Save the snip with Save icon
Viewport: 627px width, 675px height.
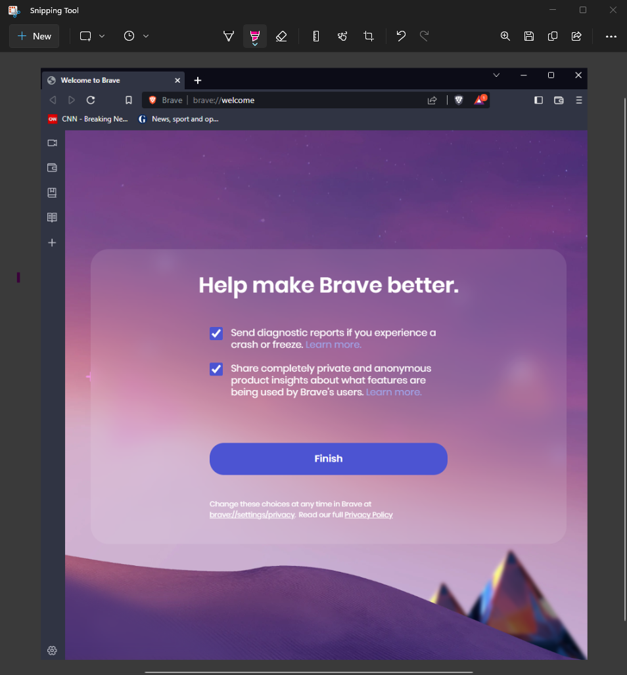(529, 36)
